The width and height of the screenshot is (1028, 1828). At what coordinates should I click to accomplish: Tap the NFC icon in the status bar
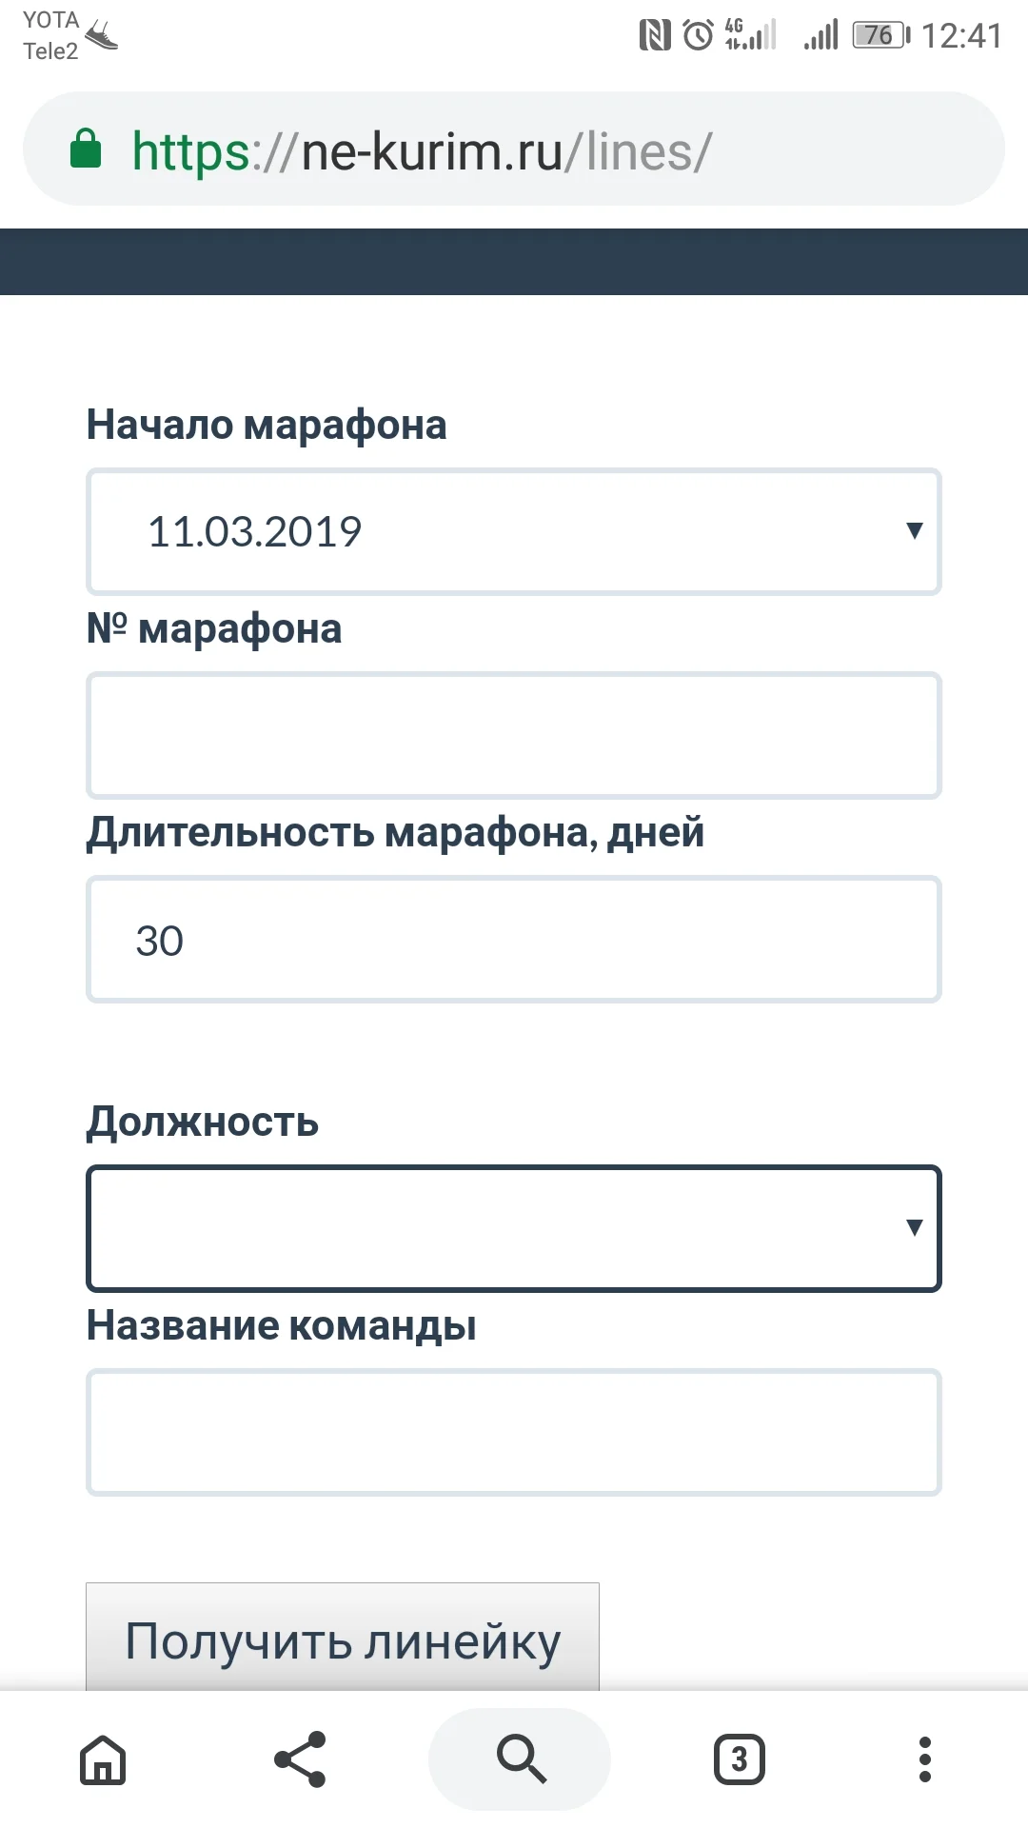653,34
